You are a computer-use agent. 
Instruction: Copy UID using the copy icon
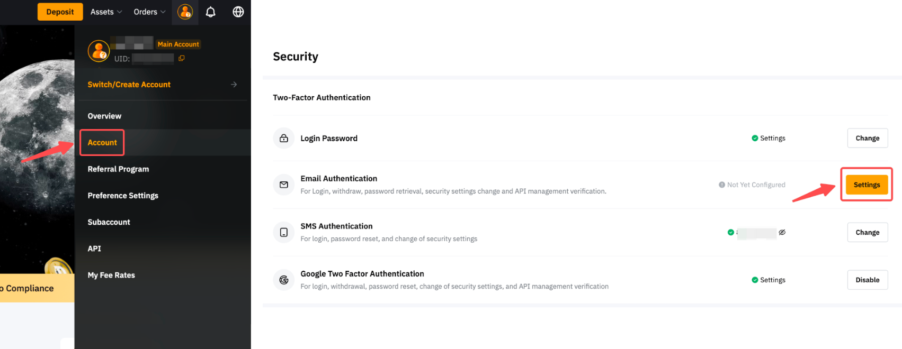click(x=182, y=58)
